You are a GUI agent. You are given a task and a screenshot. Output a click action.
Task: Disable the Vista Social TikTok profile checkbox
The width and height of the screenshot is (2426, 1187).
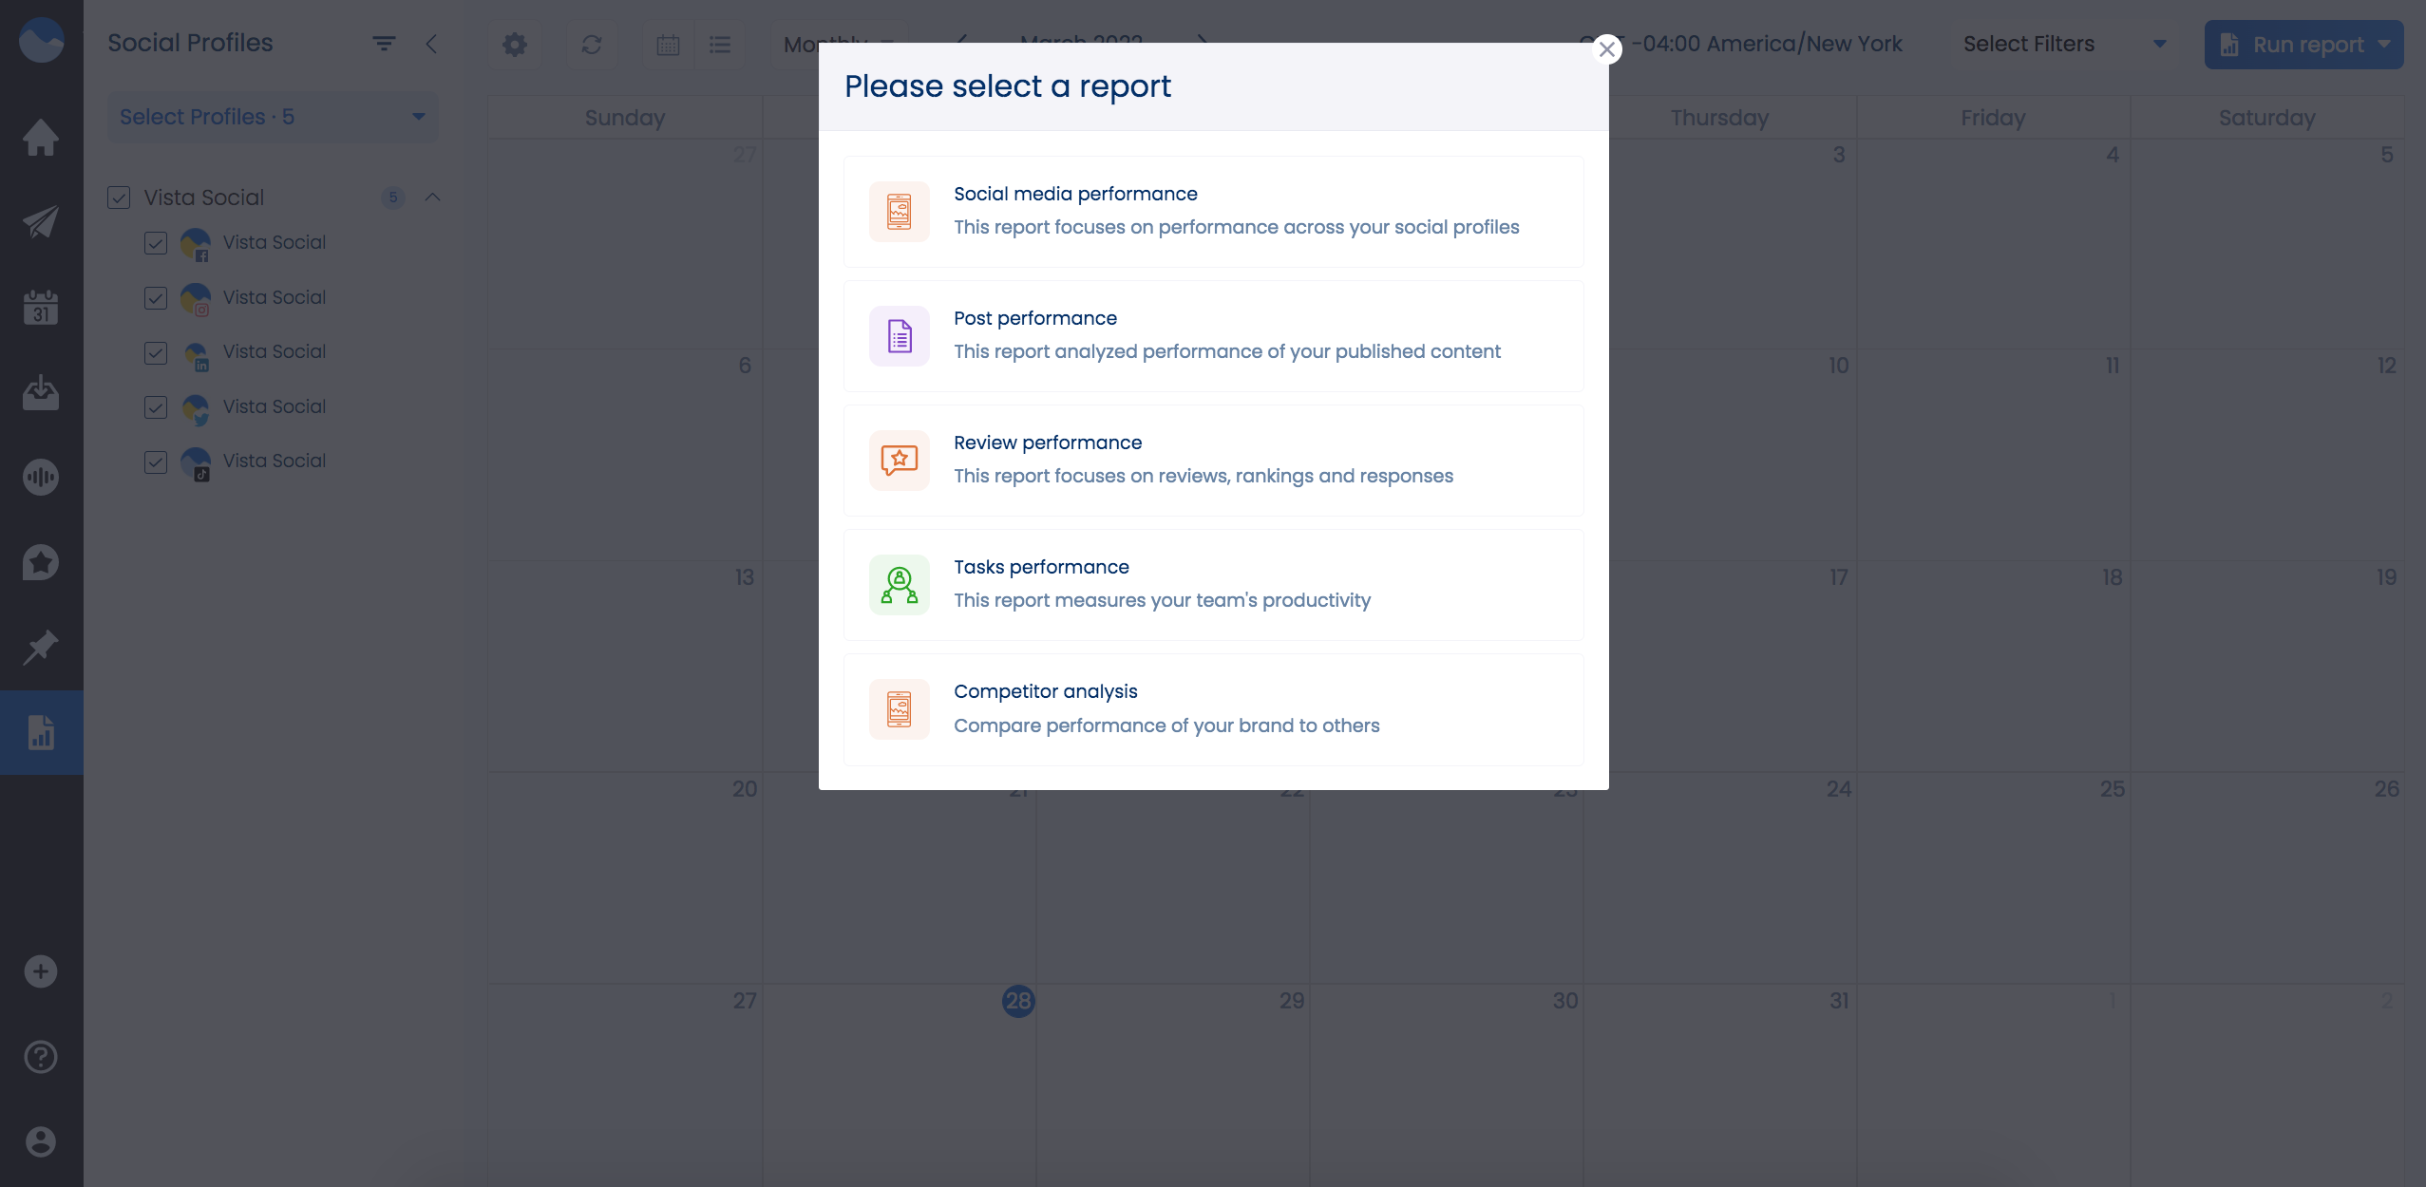point(156,462)
